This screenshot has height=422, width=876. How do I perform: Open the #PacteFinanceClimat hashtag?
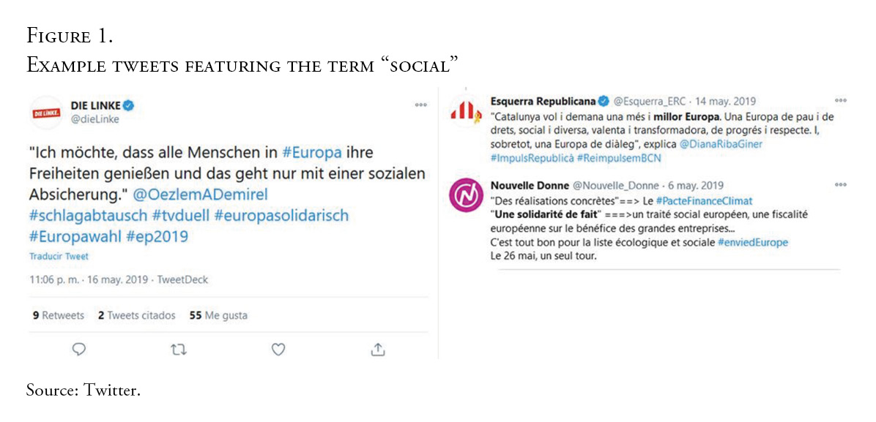click(704, 200)
